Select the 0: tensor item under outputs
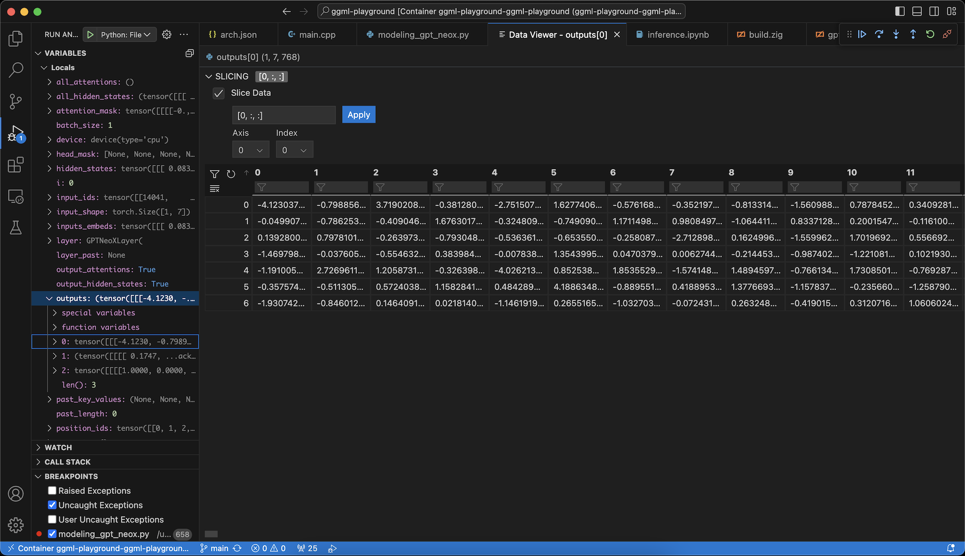965x556 pixels. (115, 341)
